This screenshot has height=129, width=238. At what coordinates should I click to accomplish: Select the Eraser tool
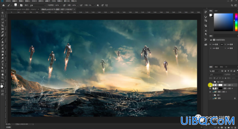(3, 48)
